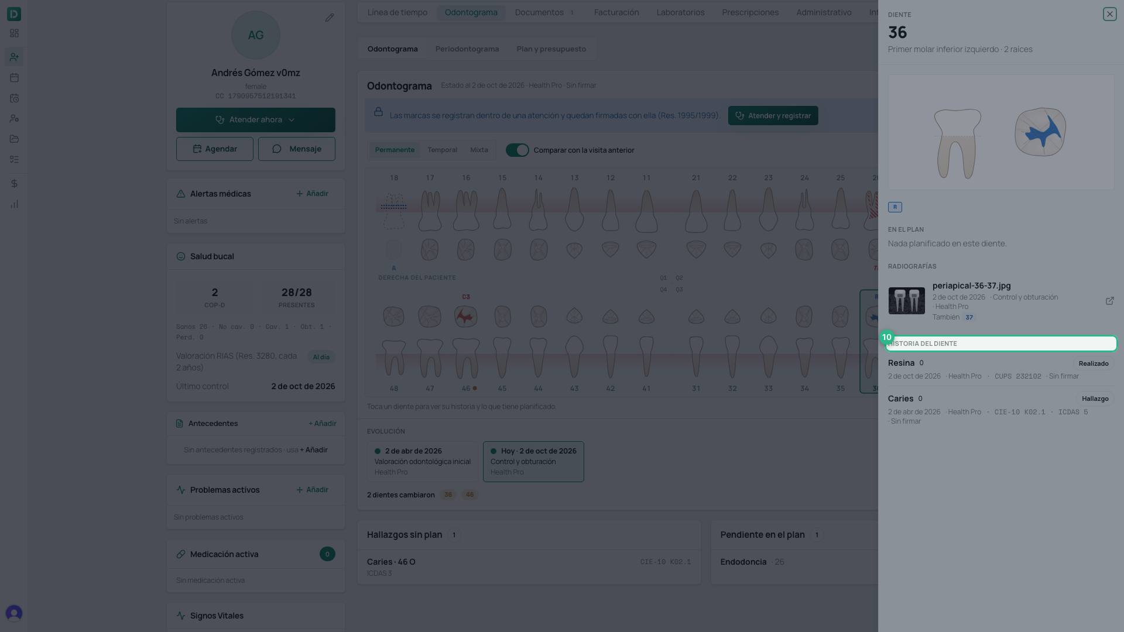Open the periapical-36-37.jpg radiograph thumbnail

(x=906, y=301)
